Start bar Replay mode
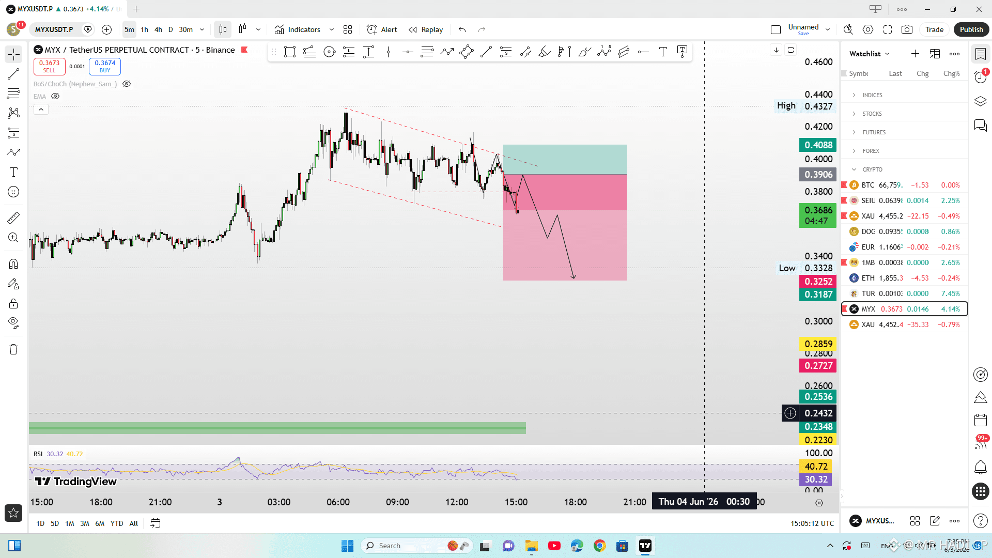 click(426, 29)
